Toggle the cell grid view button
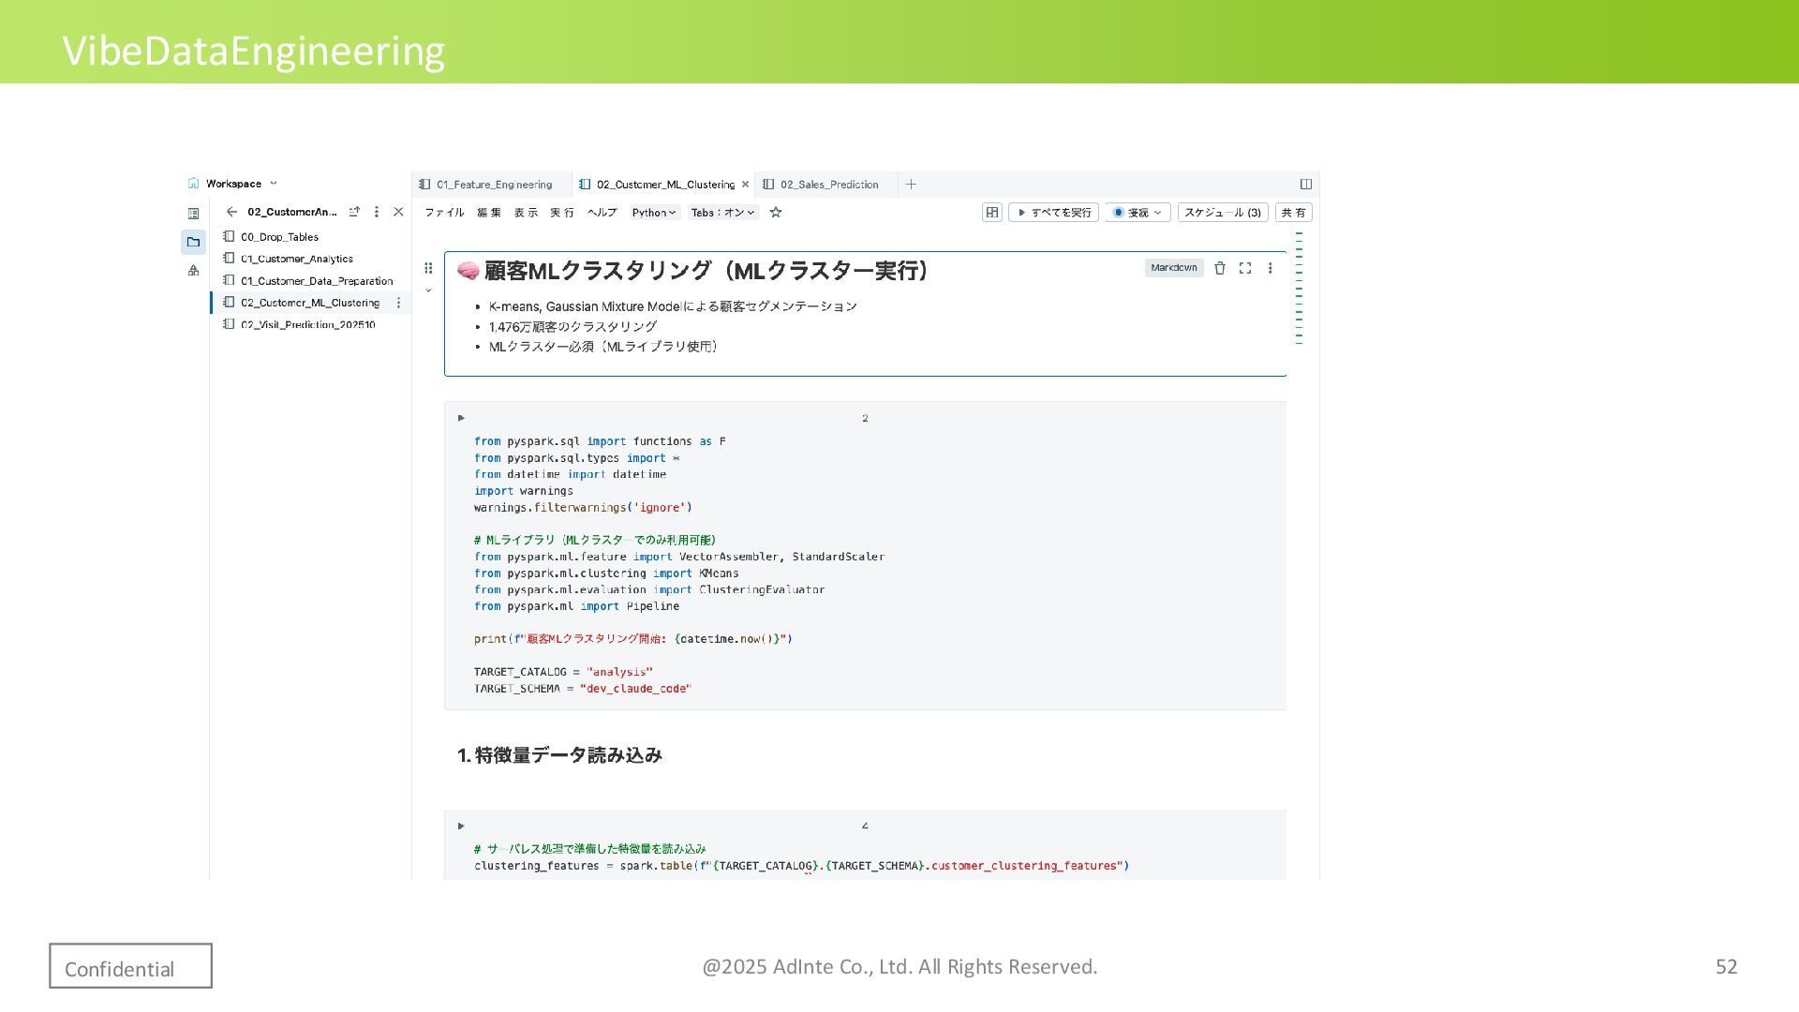1799x1012 pixels. [991, 213]
